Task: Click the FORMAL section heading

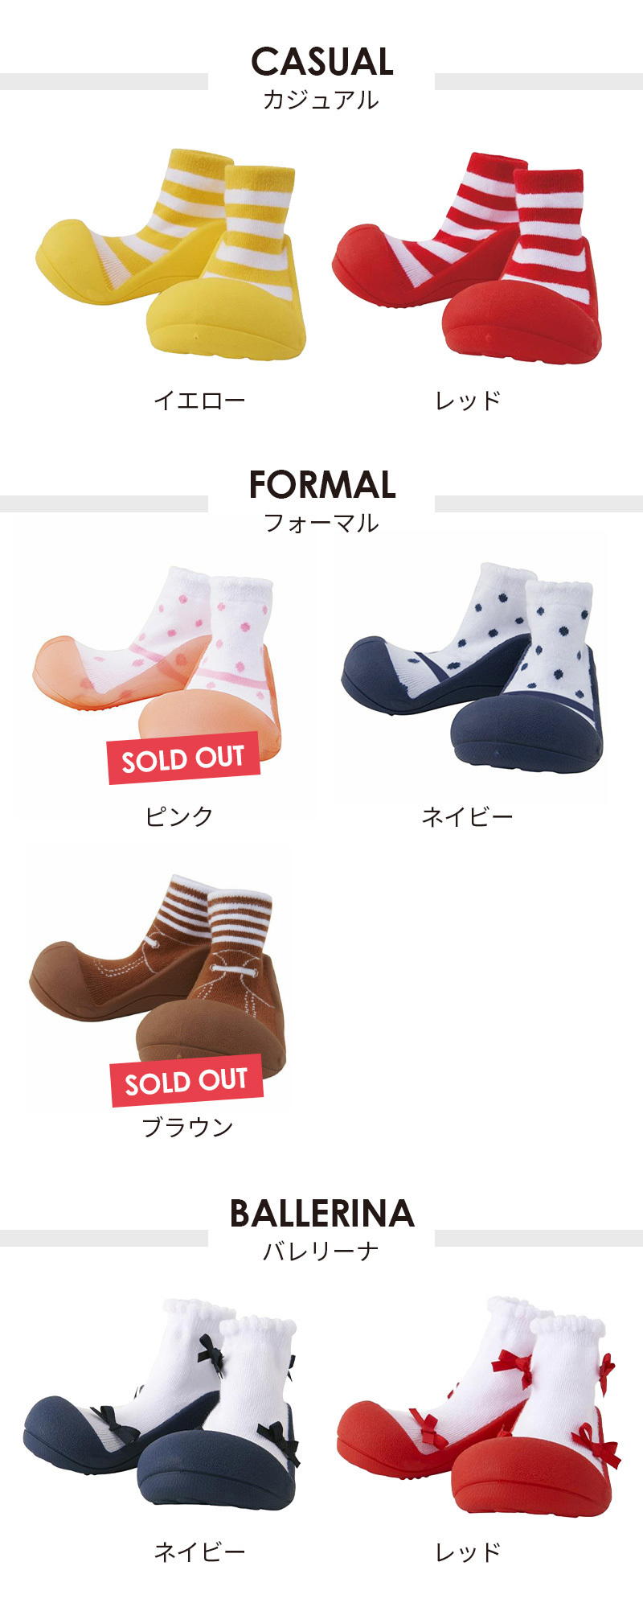Action: (321, 484)
